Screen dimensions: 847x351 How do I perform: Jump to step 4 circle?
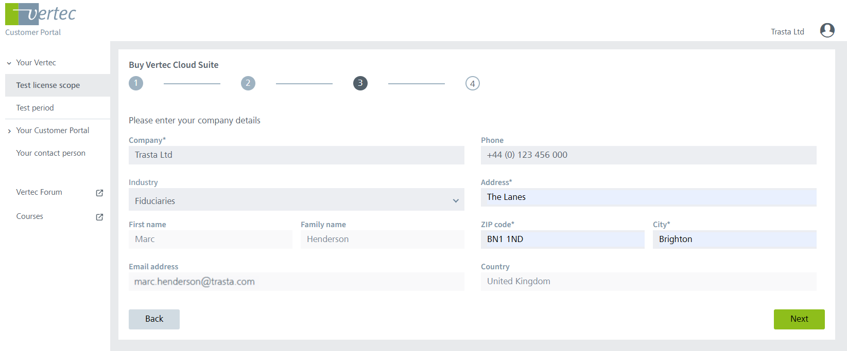coord(472,83)
